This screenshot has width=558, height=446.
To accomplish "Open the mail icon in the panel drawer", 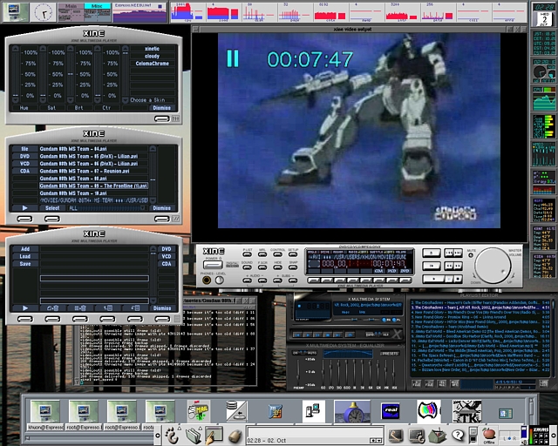I will point(198,411).
